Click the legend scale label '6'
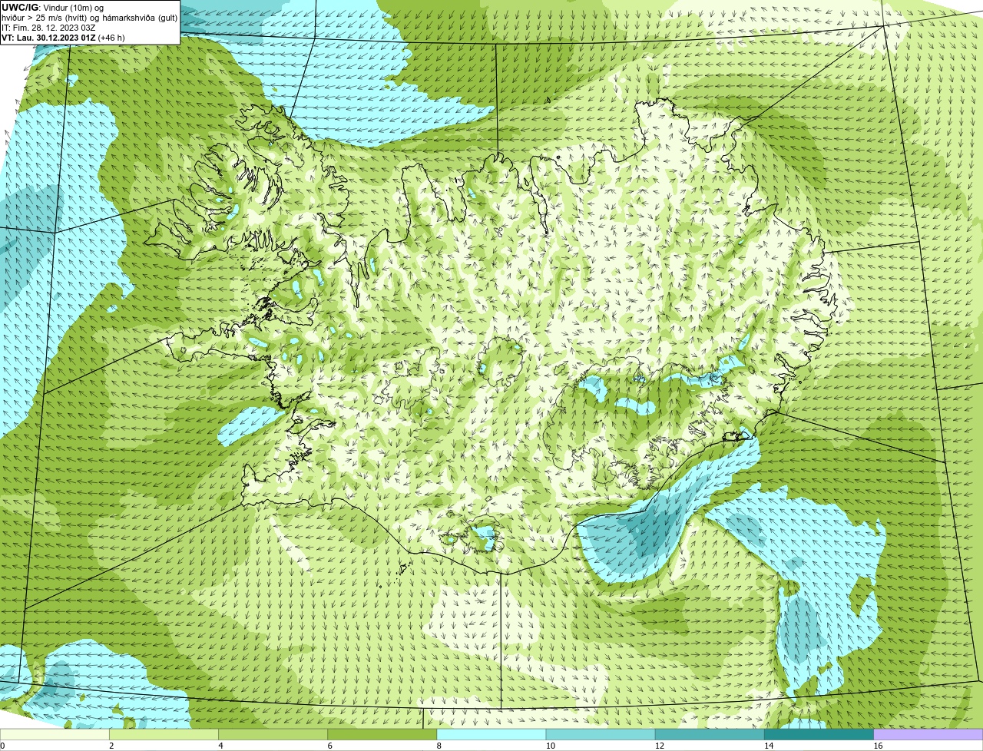Screen dimensions: 983x751 (x=329, y=746)
